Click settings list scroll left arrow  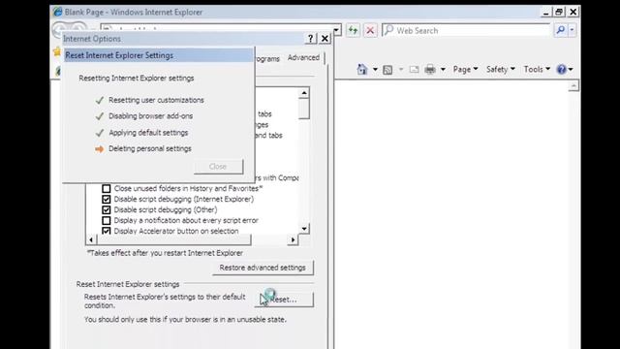tap(91, 239)
